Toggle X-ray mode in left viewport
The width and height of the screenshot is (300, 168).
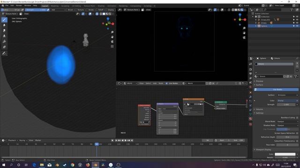coord(97,14)
